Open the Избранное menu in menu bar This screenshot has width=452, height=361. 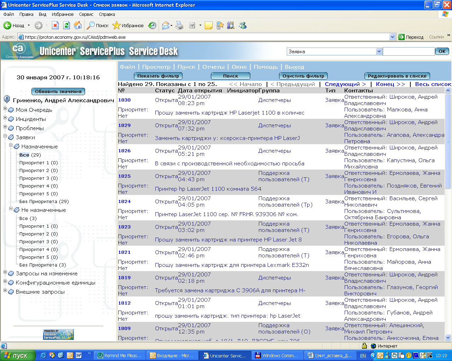[63, 14]
